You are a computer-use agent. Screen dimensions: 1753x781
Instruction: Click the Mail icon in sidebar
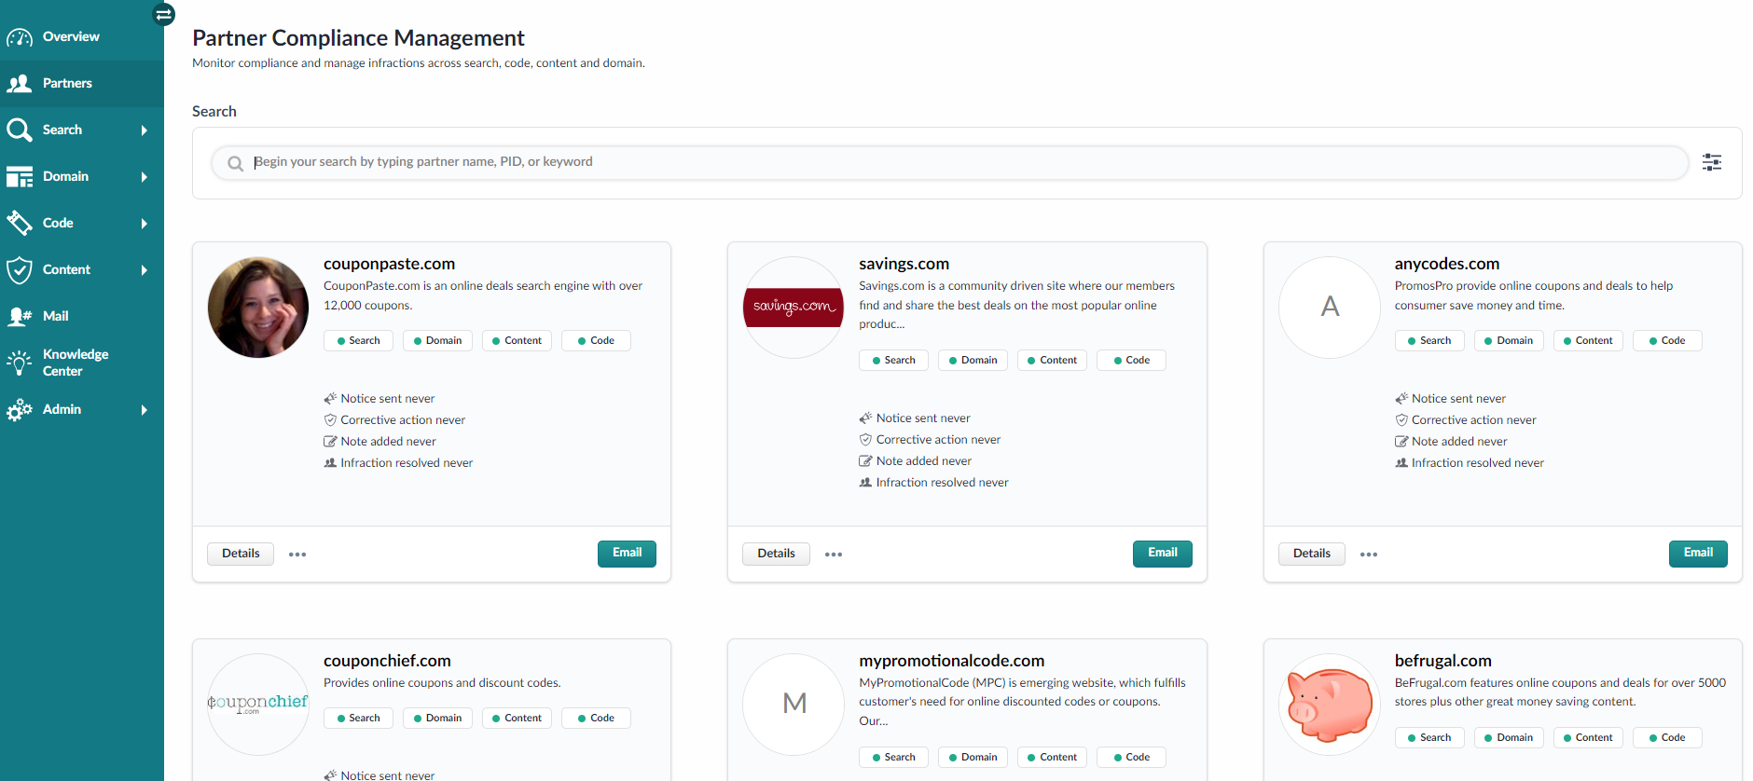click(x=20, y=317)
